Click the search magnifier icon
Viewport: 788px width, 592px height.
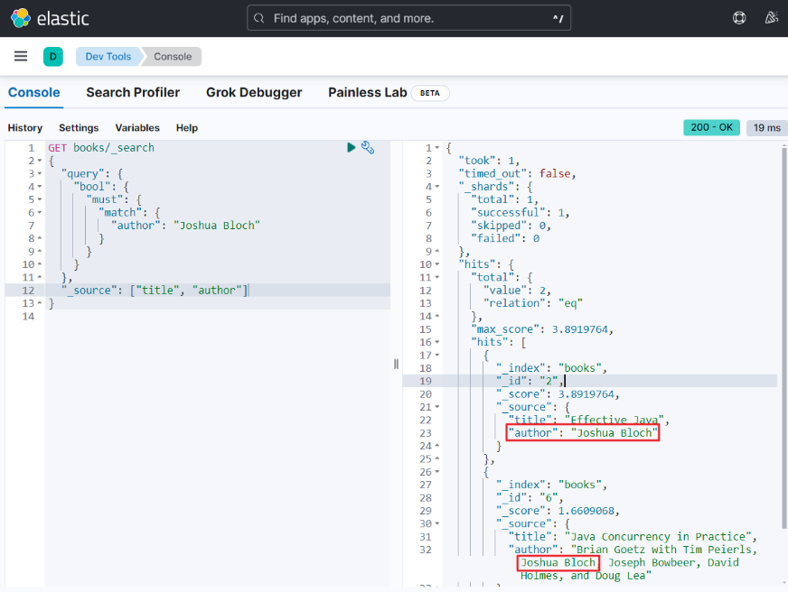[x=258, y=19]
